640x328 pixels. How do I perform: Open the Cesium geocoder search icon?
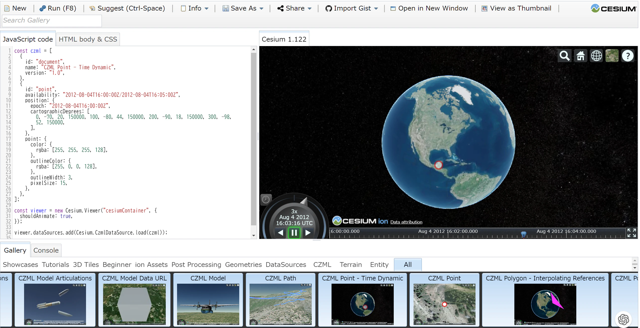click(565, 56)
